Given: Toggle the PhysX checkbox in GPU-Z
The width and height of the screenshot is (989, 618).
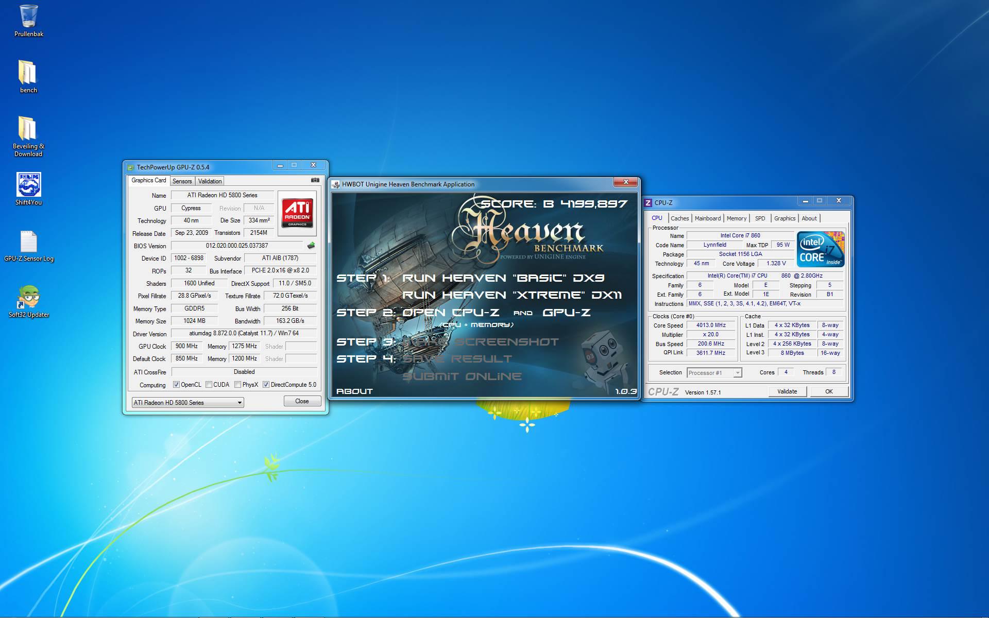Looking at the screenshot, I should [237, 385].
